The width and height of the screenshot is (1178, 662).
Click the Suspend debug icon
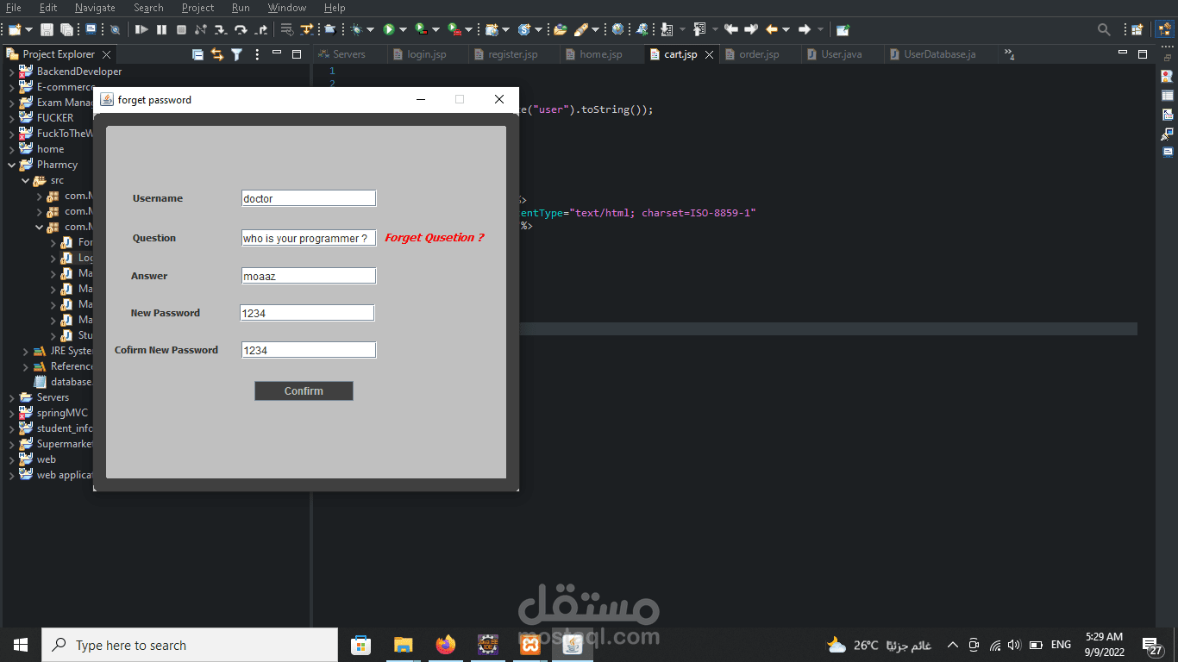[161, 29]
